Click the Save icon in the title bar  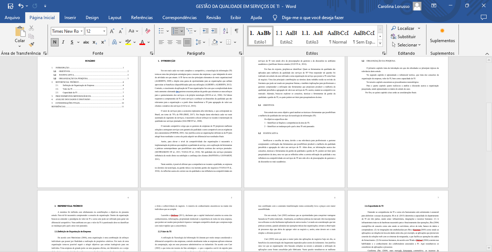tap(10, 6)
